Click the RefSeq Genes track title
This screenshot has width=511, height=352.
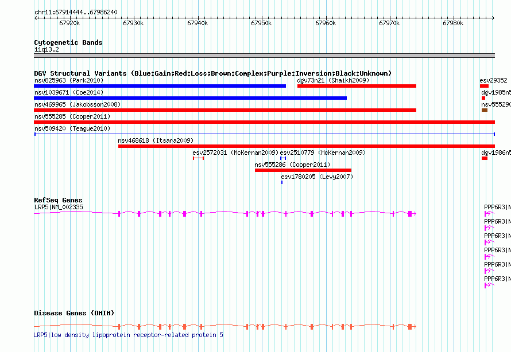[x=58, y=200]
